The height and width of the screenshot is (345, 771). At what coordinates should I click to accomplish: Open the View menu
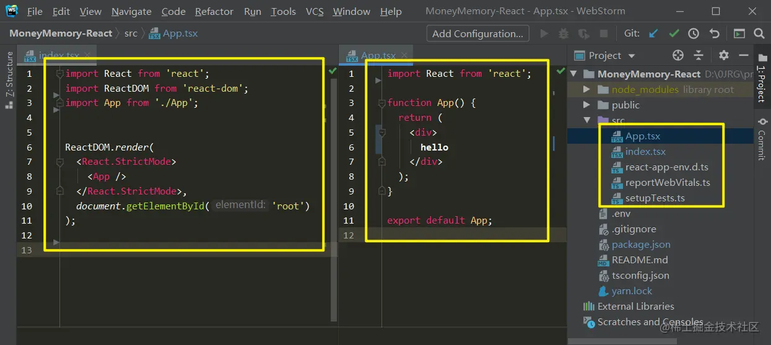90,11
